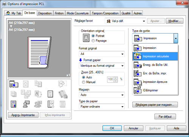Switch to the Mode Couverture tab
The height and width of the screenshot is (137, 189).
pyautogui.click(x=77, y=13)
